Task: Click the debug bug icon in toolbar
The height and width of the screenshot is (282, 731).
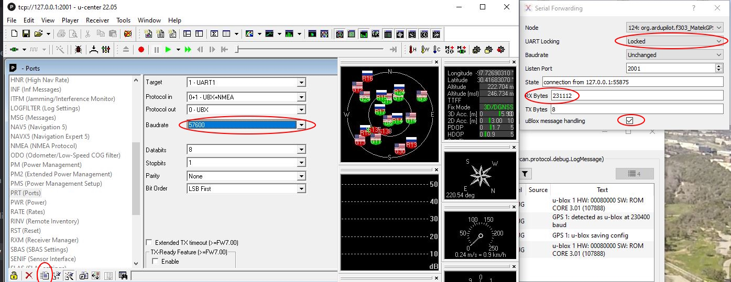Action: coord(78,50)
